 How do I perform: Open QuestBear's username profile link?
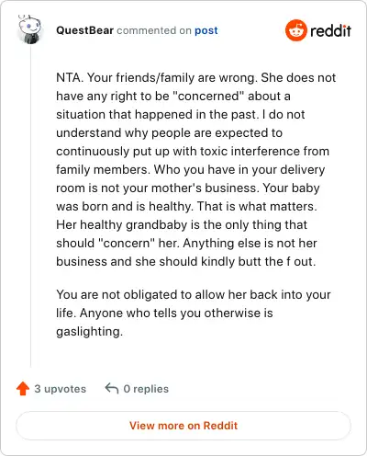pyautogui.click(x=84, y=30)
